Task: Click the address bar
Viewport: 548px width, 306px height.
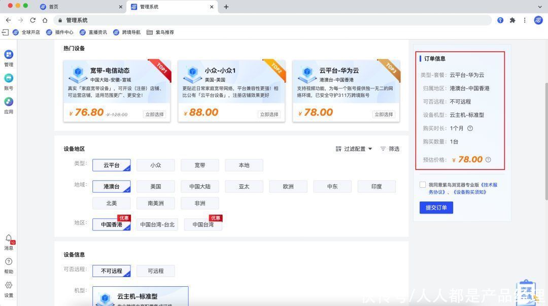Action: (x=272, y=20)
